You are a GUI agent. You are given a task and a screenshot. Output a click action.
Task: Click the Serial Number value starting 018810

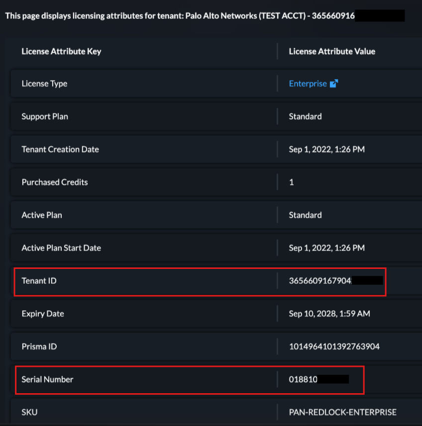pos(303,379)
